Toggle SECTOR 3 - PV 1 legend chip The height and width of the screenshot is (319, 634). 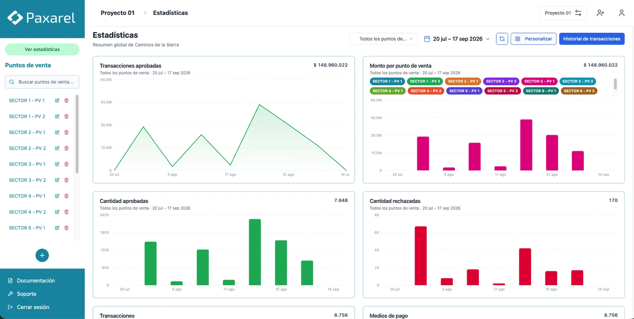click(x=540, y=81)
